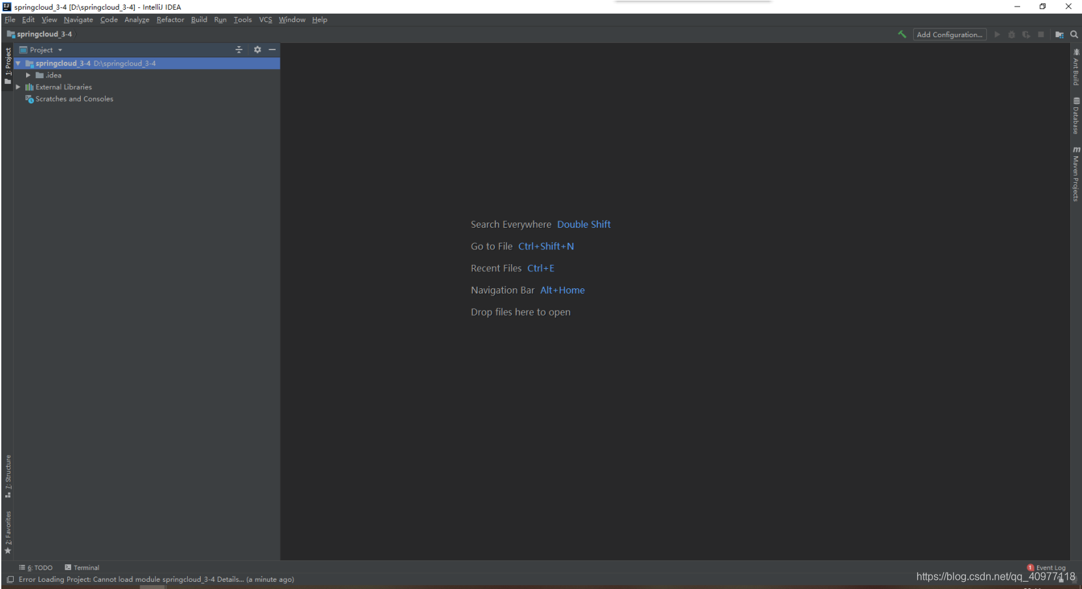Open the Event Log
The image size is (1082, 589).
coord(1046,568)
